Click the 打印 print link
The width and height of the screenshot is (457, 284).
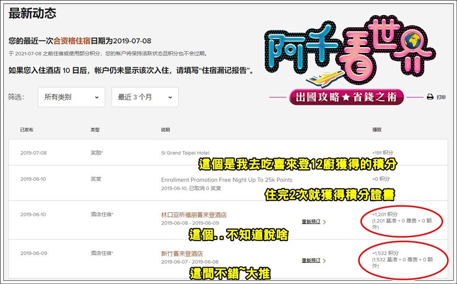(x=441, y=97)
